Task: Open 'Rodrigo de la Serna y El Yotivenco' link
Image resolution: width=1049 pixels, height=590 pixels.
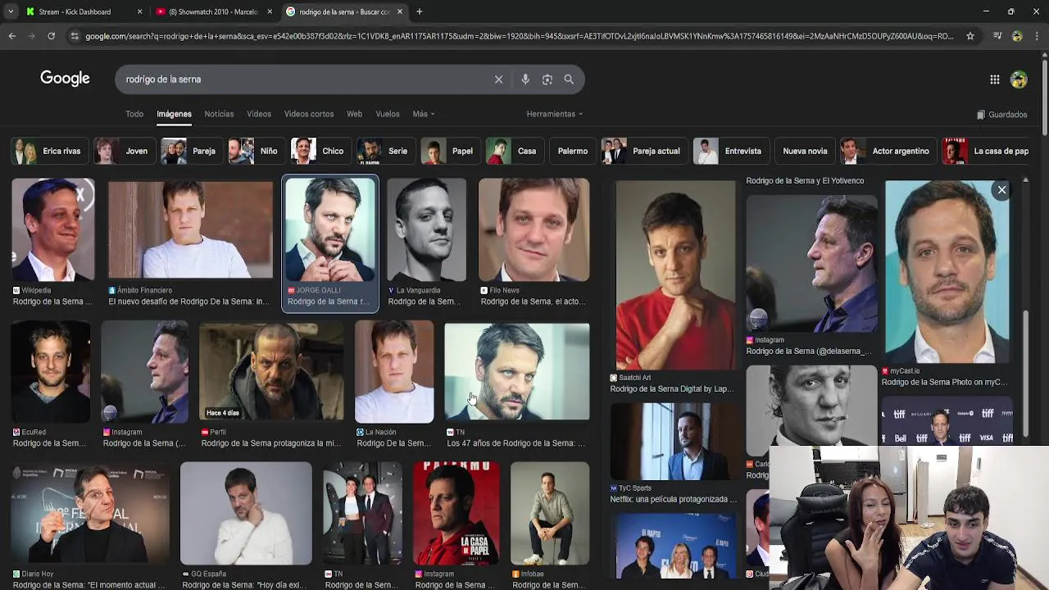Action: point(805,181)
